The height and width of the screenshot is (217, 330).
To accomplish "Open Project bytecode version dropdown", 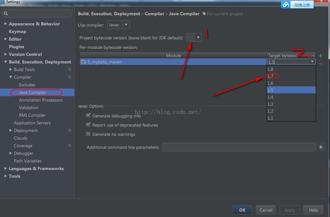I will (198, 37).
